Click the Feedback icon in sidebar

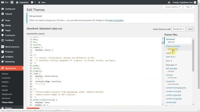pyautogui.click(x=3, y=40)
